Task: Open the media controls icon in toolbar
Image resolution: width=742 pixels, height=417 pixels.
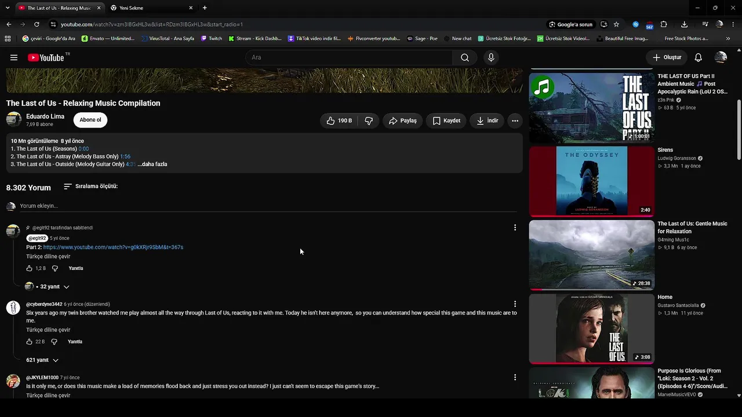Action: coord(705,24)
